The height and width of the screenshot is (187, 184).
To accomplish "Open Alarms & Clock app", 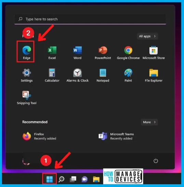I will [x=77, y=75].
